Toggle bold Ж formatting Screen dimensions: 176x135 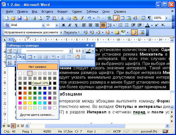click(64, 25)
